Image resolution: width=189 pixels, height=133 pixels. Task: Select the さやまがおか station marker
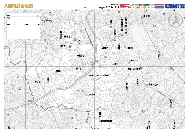click(146, 85)
